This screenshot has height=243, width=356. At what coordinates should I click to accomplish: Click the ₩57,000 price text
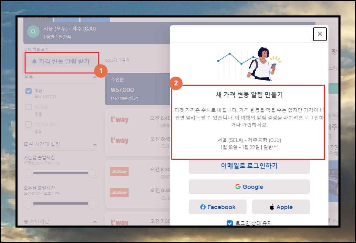pyautogui.click(x=122, y=90)
